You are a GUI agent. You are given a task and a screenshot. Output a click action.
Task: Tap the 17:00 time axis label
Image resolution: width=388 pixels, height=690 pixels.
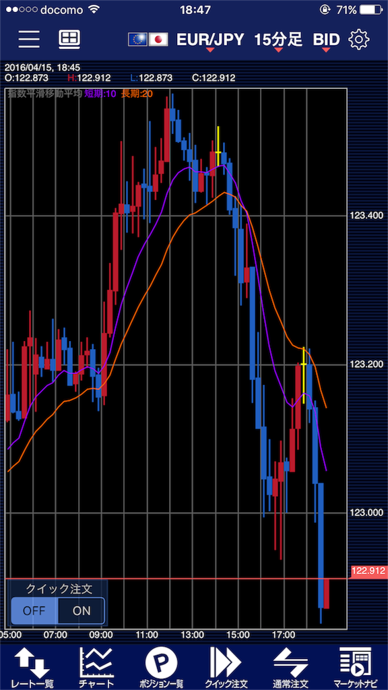284,635
